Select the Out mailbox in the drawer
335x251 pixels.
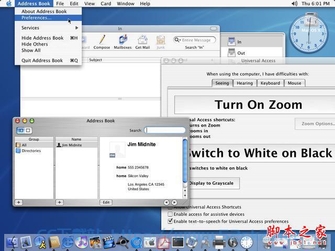(x=252, y=53)
